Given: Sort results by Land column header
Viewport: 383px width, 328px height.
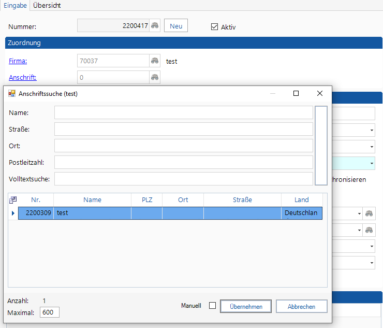Looking at the screenshot, I should tap(302, 200).
